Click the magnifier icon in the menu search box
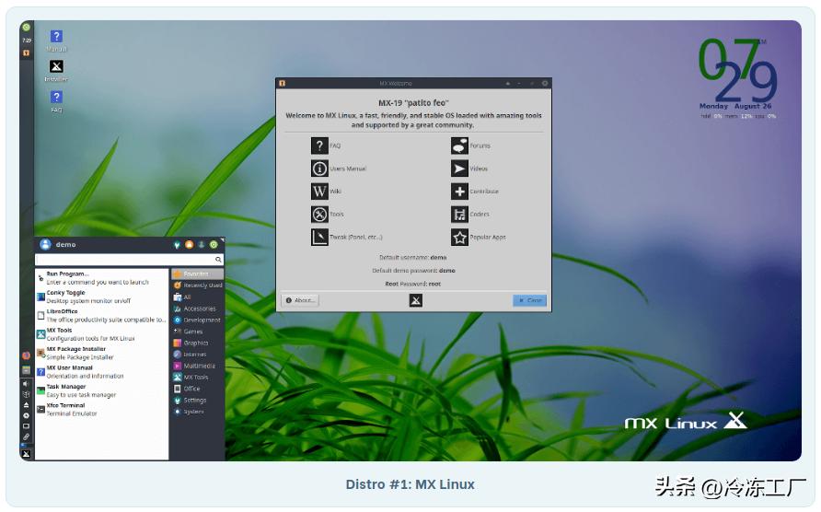This screenshot has height=512, width=821. click(218, 260)
